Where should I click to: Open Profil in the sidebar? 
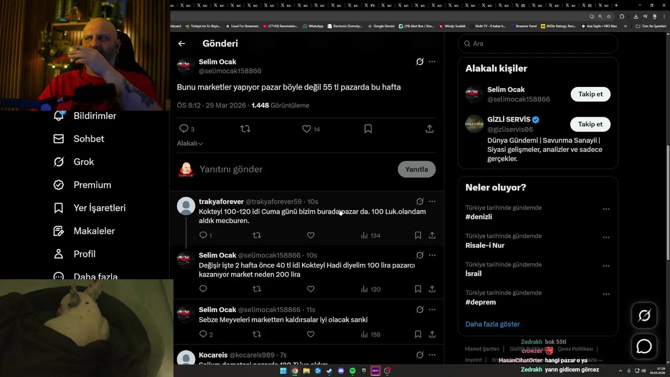(74, 254)
